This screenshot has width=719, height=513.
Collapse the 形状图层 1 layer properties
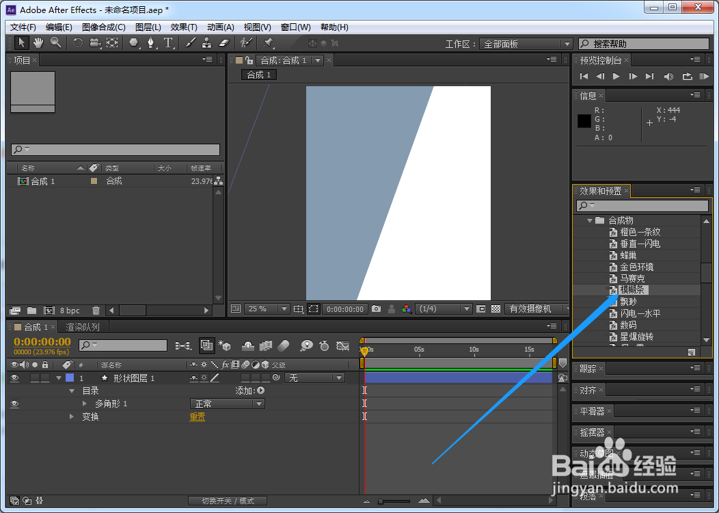click(59, 378)
